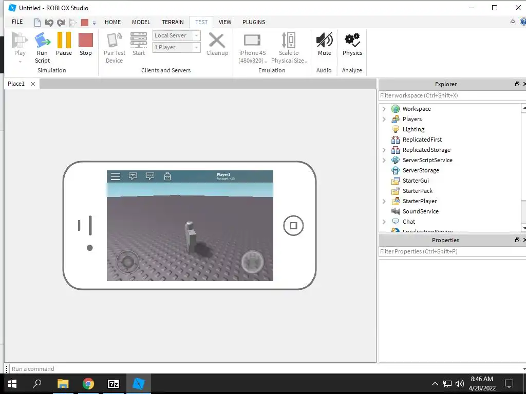Select the TEST ribbon tab
Image resolution: width=526 pixels, height=394 pixels.
(x=201, y=22)
